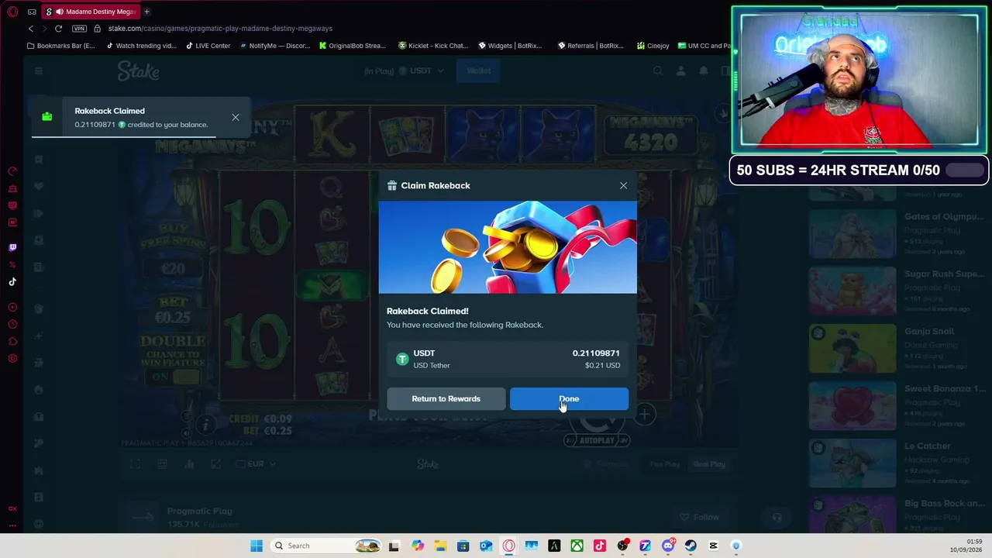The image size is (992, 558).
Task: Open the Opera main menu icon
Action: pos(12,12)
